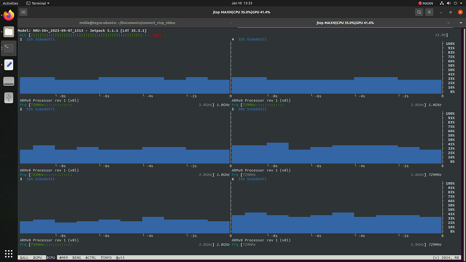Open the Terminal application menu

click(38, 3)
